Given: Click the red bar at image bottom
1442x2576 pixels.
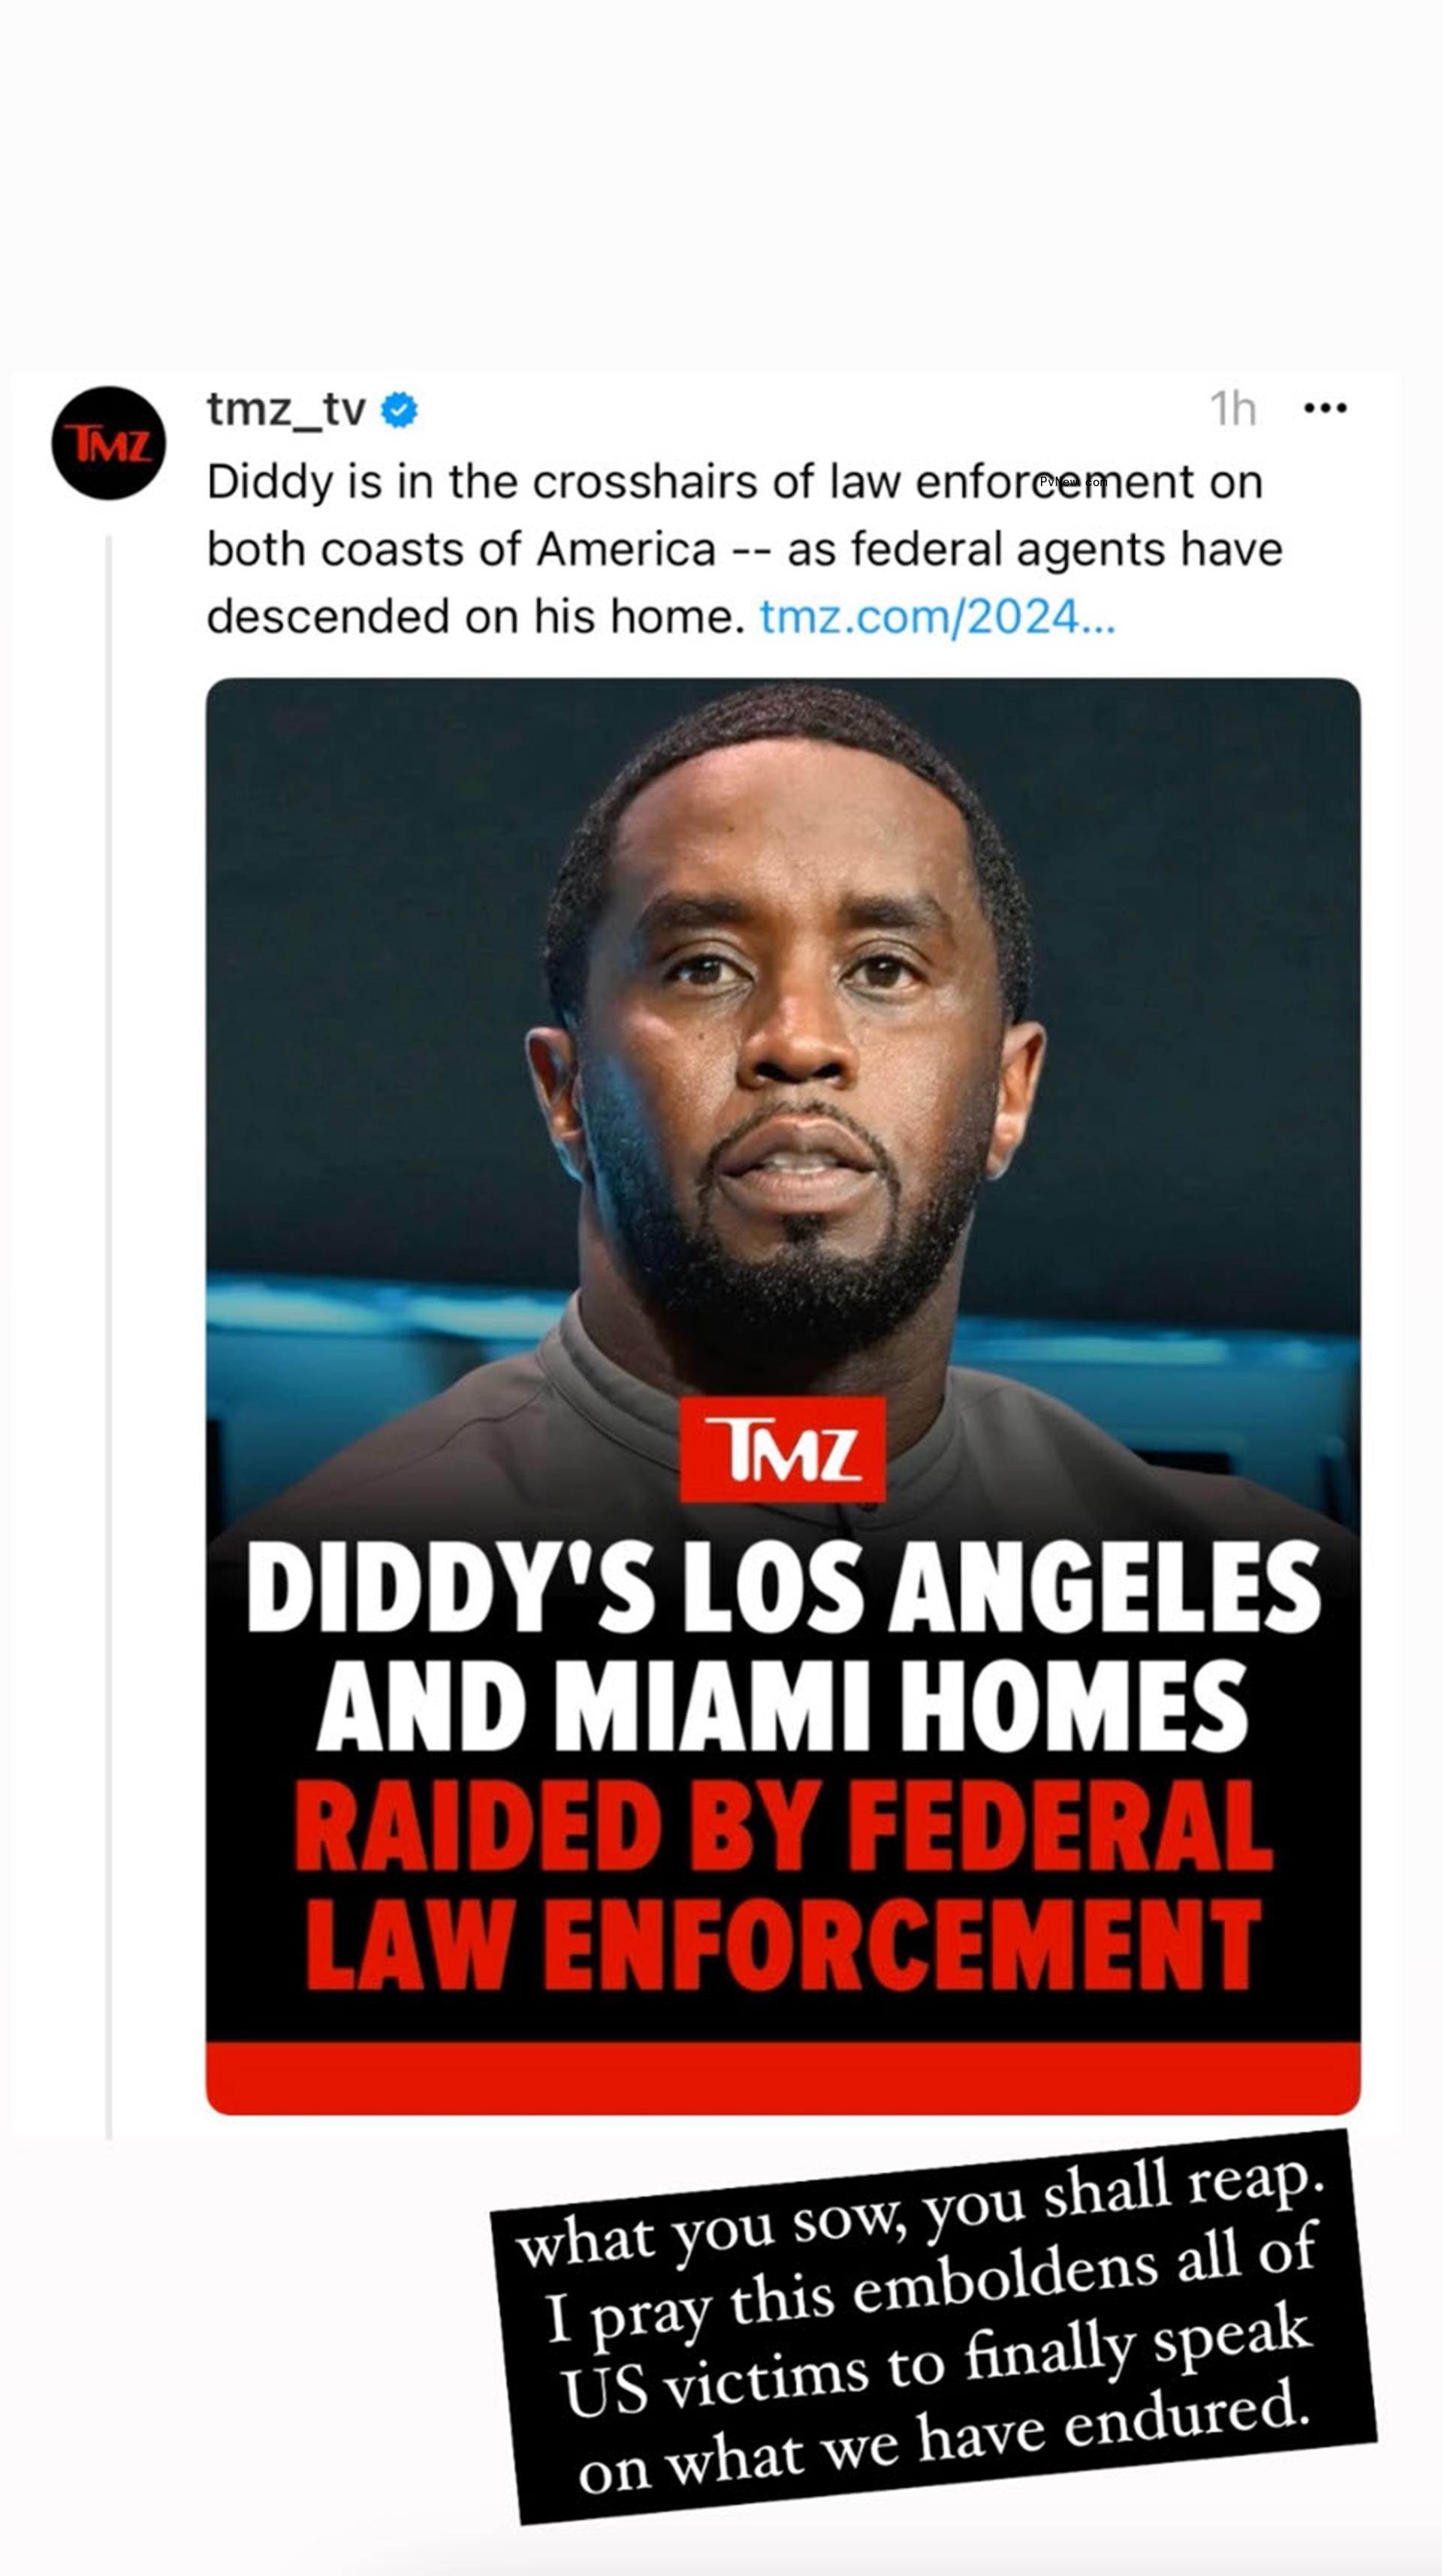Looking at the screenshot, I should 783,2077.
